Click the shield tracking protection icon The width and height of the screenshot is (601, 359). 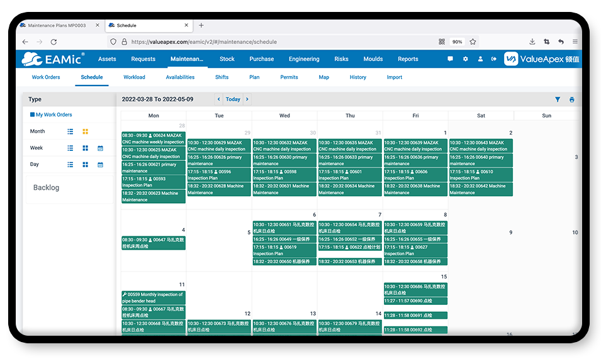(113, 41)
